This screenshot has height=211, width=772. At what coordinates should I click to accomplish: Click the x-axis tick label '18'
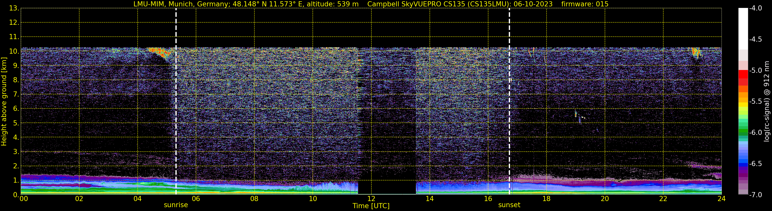pyautogui.click(x=546, y=198)
